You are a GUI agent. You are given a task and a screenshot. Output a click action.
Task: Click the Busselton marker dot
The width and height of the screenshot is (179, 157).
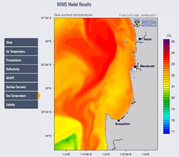click(x=119, y=121)
